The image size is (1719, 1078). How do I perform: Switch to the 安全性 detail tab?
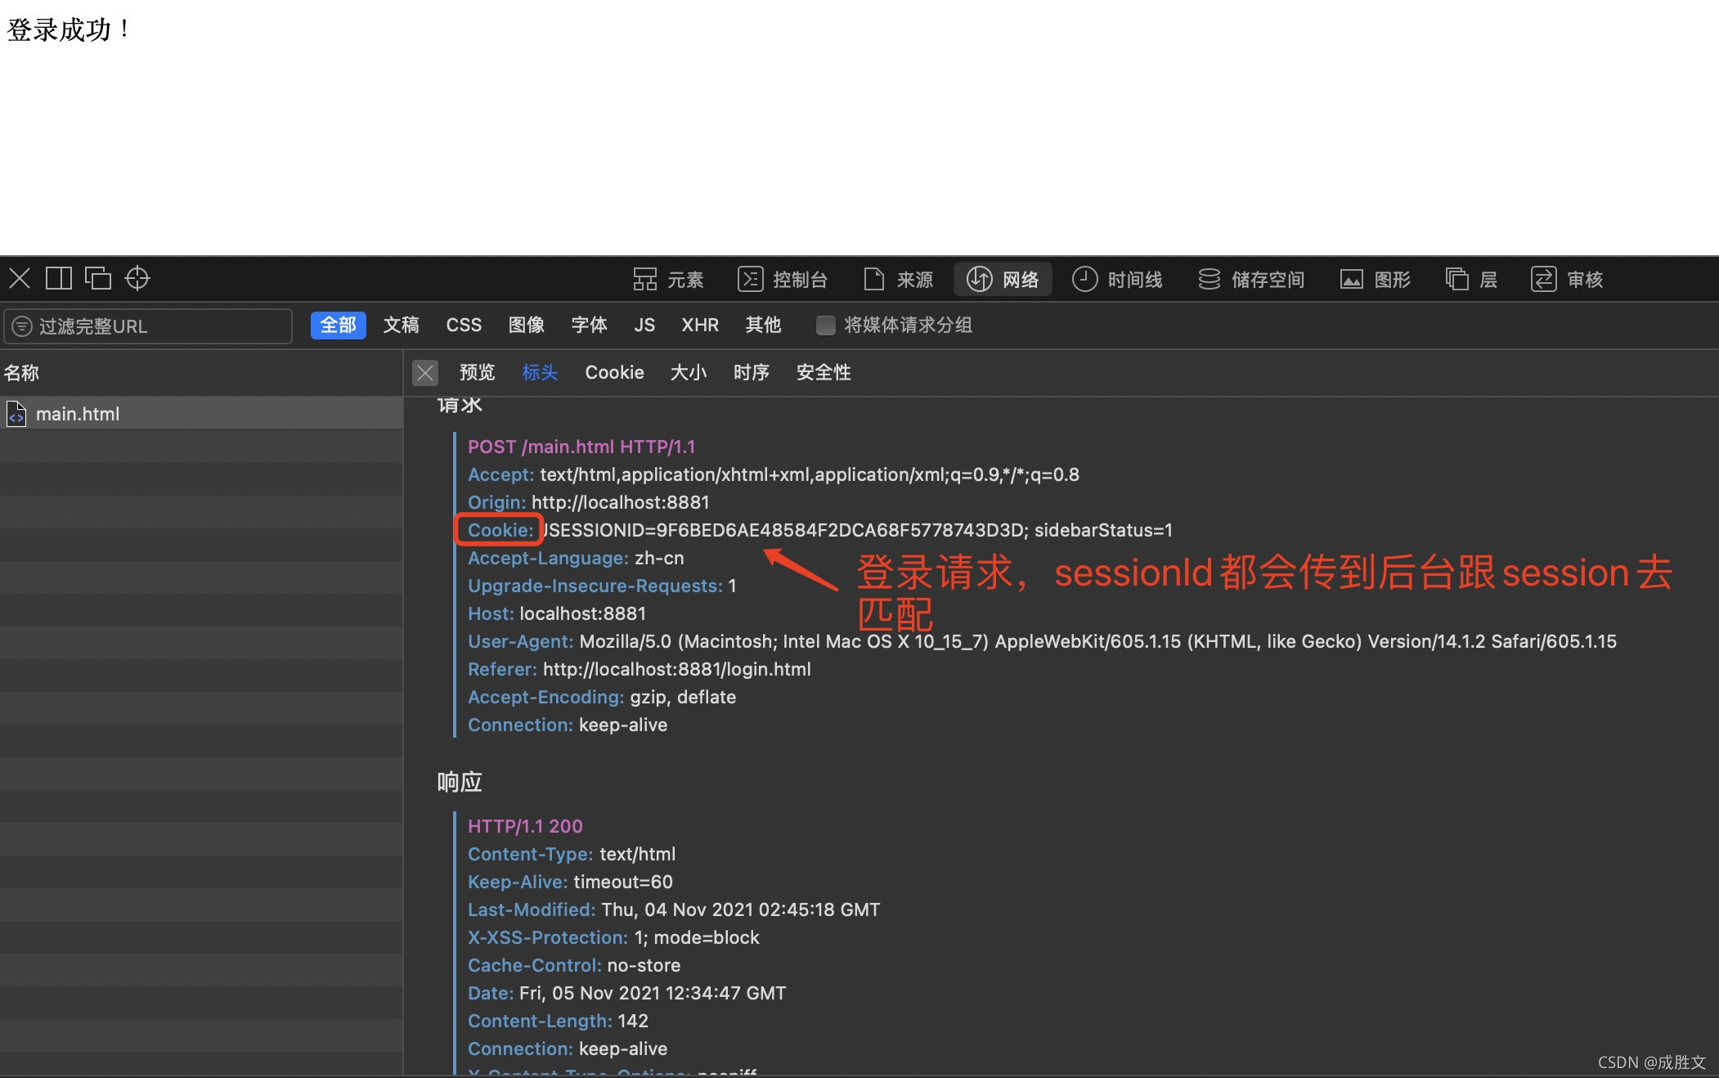point(824,373)
